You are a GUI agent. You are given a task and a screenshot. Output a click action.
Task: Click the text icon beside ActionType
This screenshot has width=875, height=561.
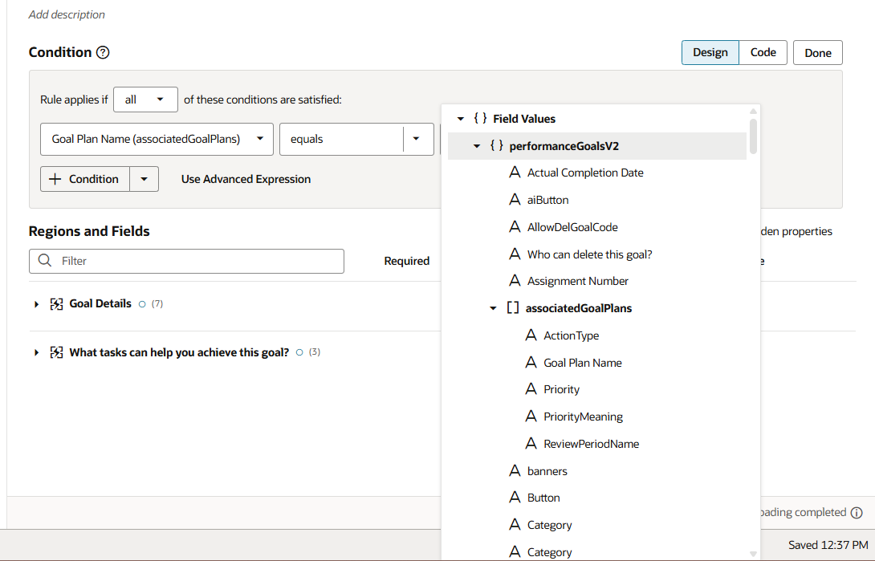click(x=531, y=335)
